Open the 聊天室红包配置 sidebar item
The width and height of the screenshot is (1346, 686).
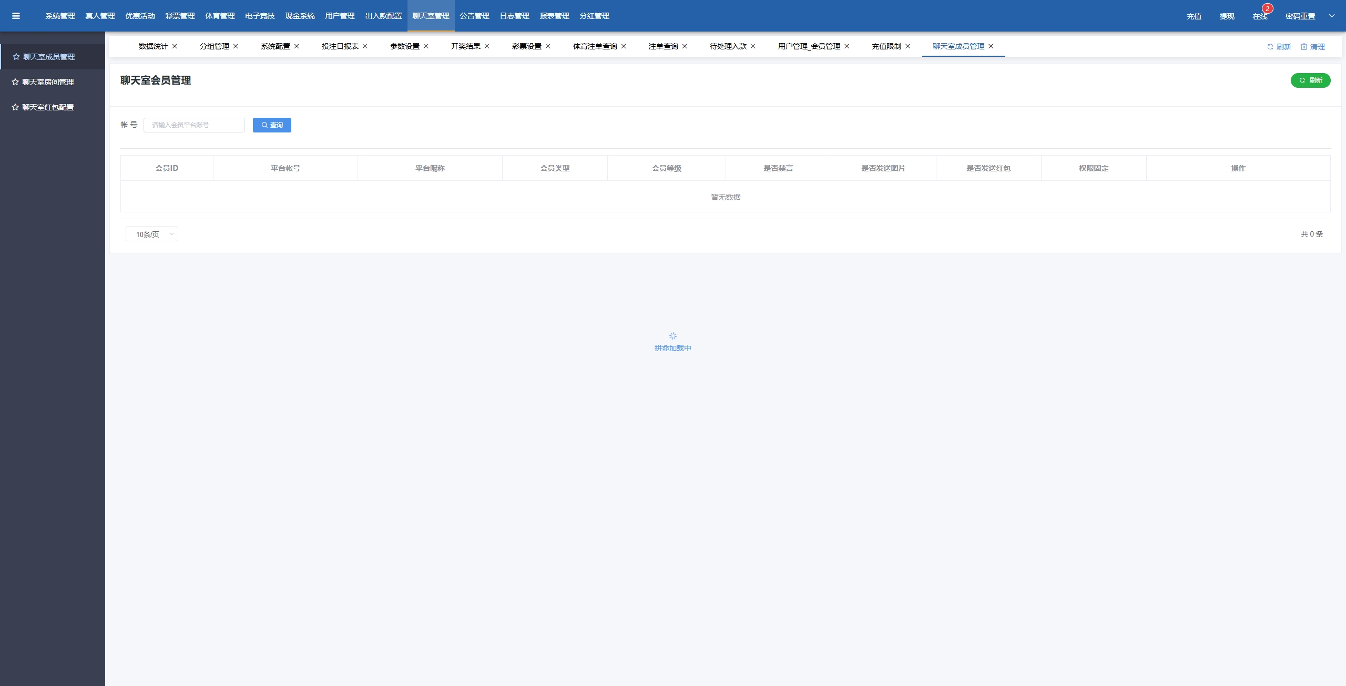coord(48,107)
